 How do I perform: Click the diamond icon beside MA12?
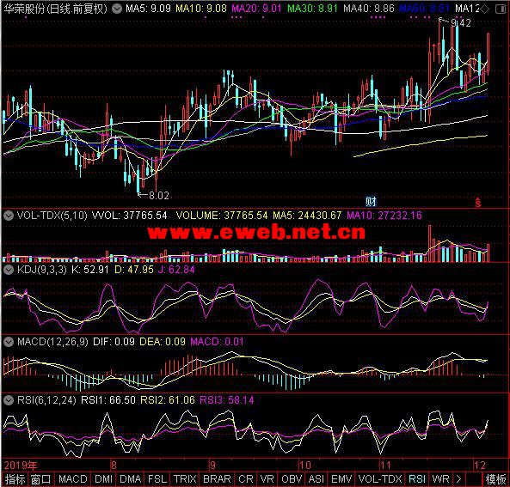click(x=484, y=9)
